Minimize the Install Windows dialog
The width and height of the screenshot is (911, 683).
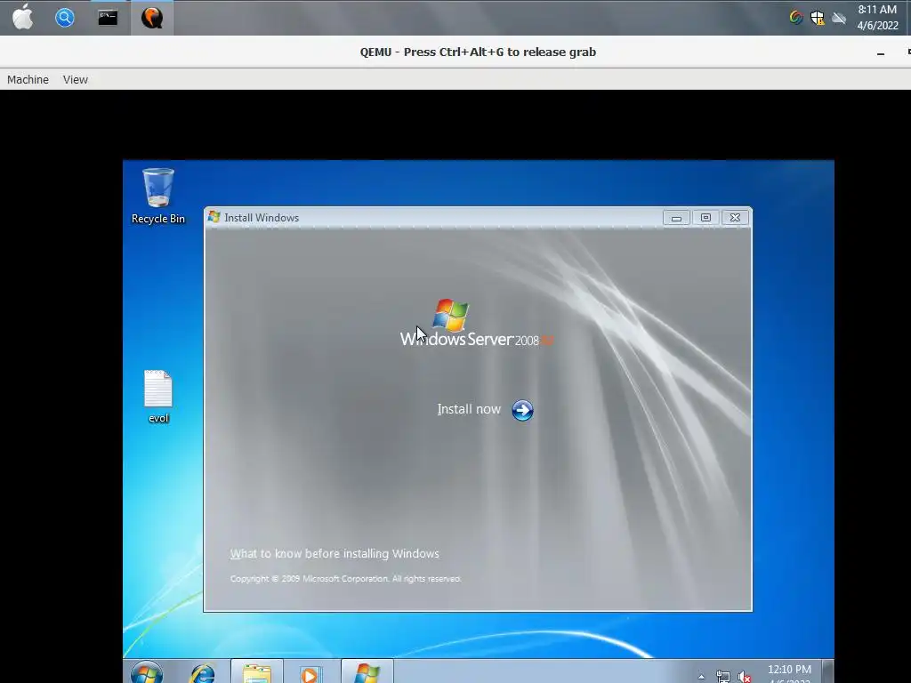(676, 218)
